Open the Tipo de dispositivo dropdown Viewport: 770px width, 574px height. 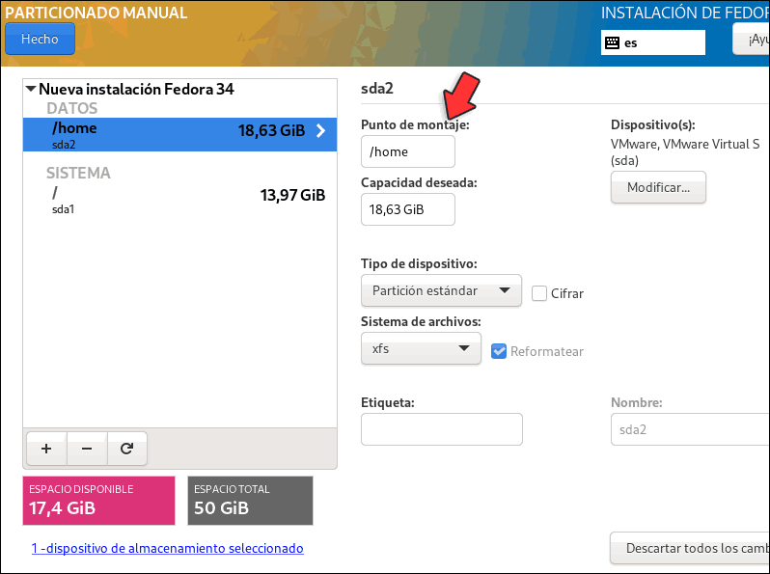coord(441,290)
